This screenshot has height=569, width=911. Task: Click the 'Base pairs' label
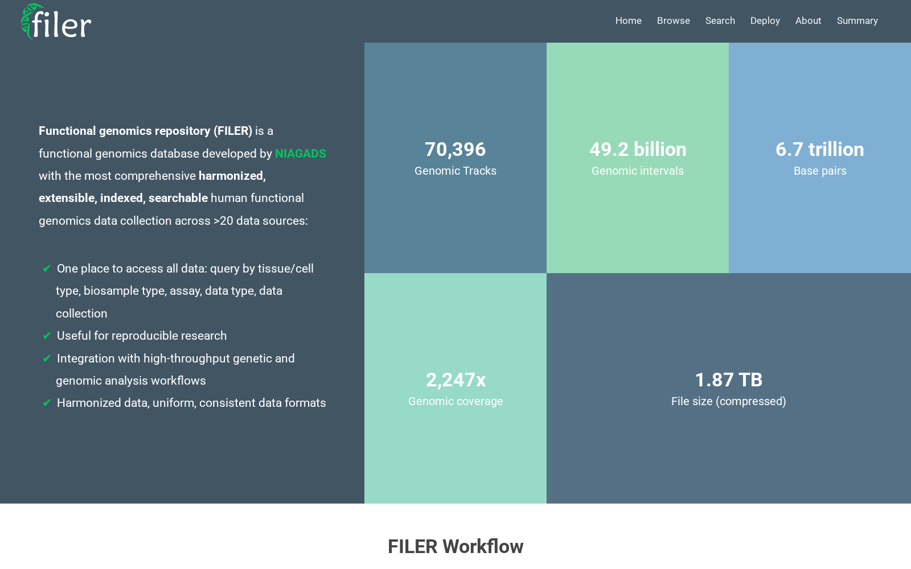pyautogui.click(x=820, y=171)
